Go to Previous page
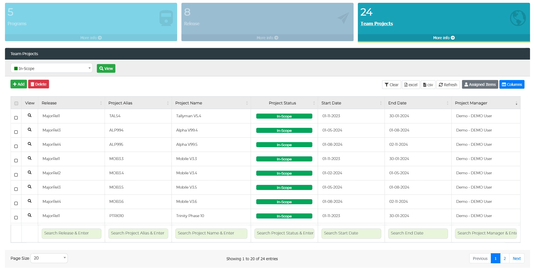This screenshot has height=275, width=535. 480,258
